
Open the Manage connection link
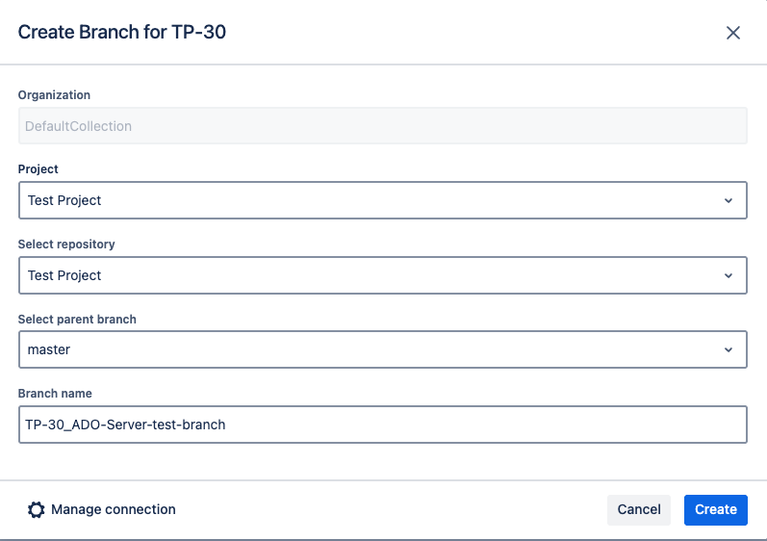pos(113,510)
